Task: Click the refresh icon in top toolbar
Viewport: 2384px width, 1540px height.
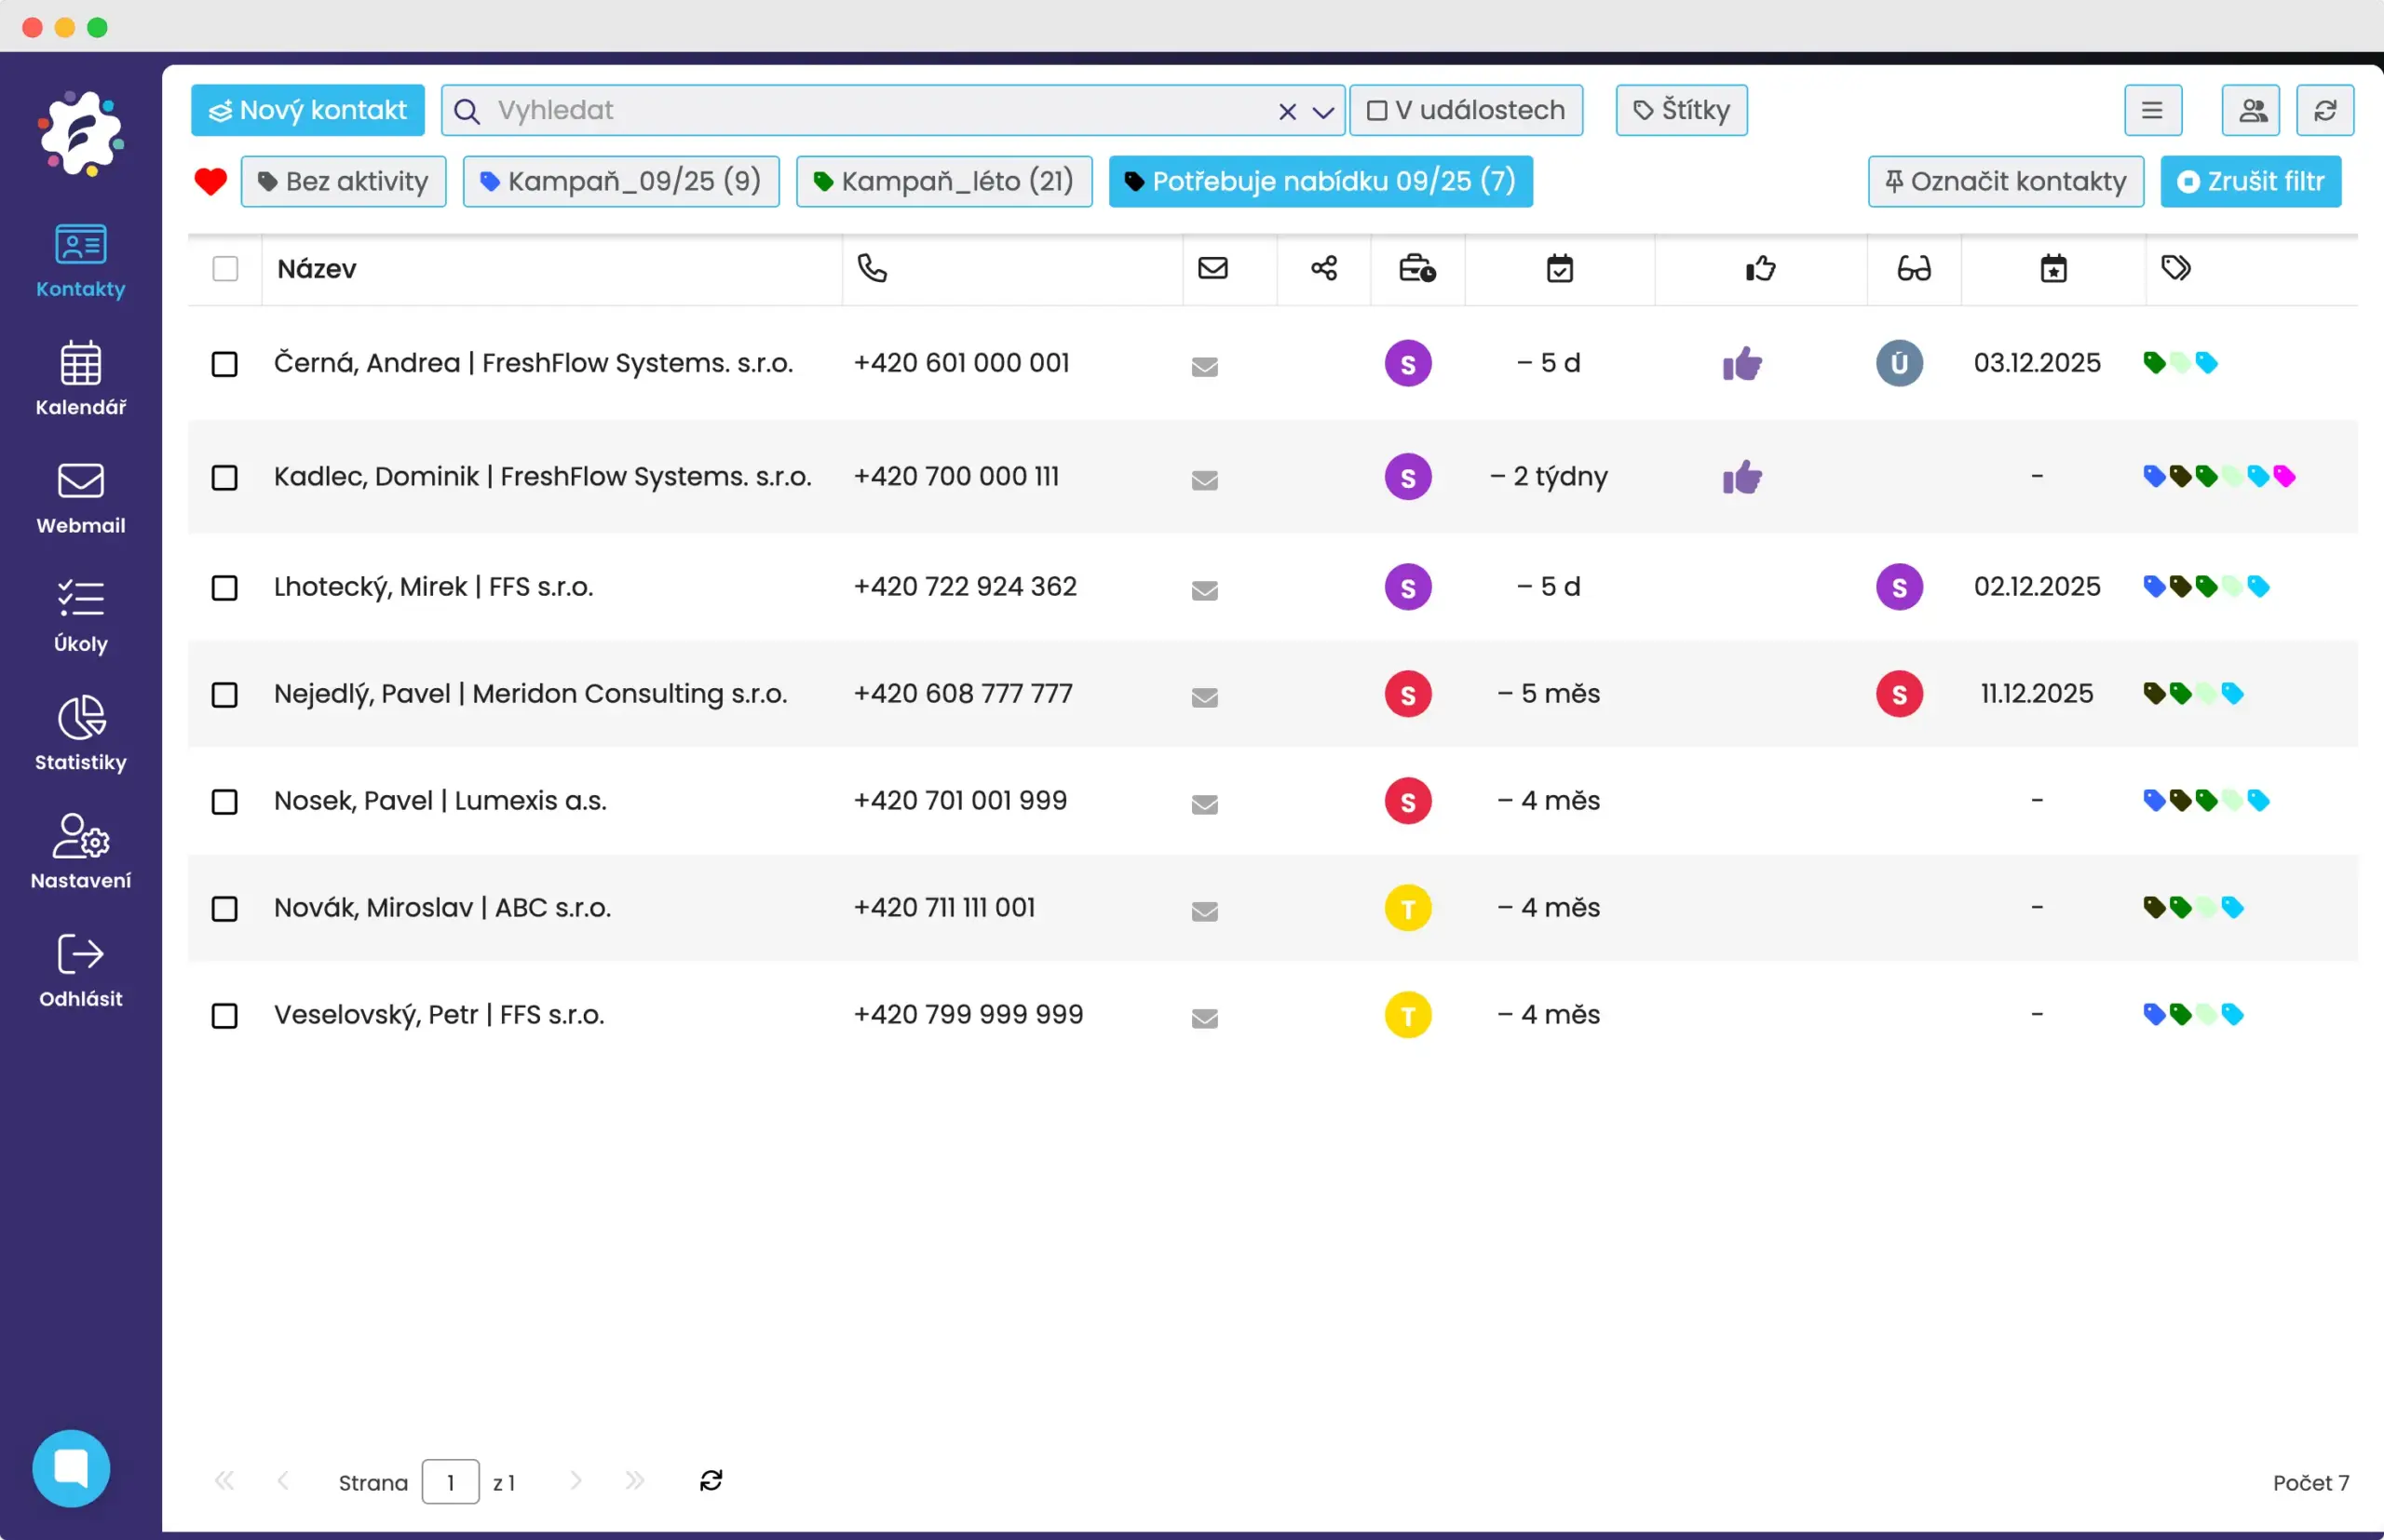Action: click(2325, 110)
